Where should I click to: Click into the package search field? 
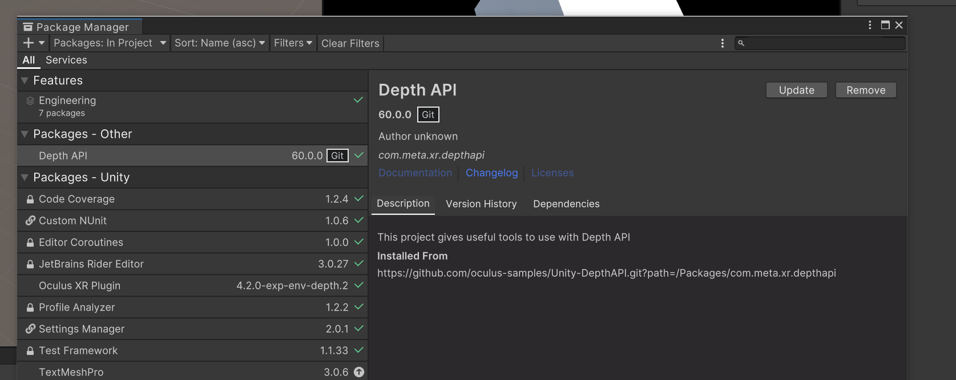pyautogui.click(x=820, y=43)
